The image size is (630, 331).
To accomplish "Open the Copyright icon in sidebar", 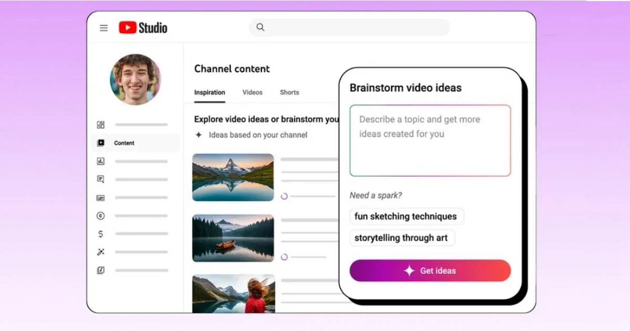I will pos(101,216).
